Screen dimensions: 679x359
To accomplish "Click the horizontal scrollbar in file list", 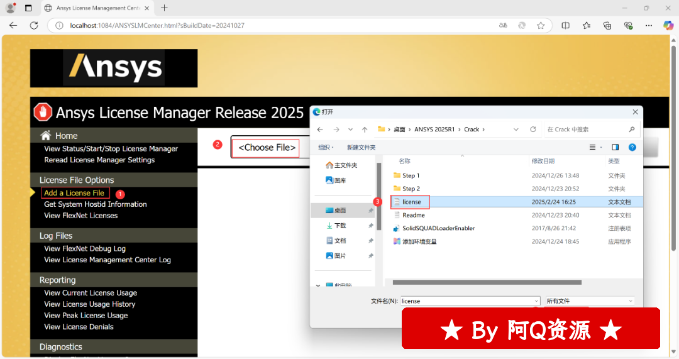I will pyautogui.click(x=487, y=282).
